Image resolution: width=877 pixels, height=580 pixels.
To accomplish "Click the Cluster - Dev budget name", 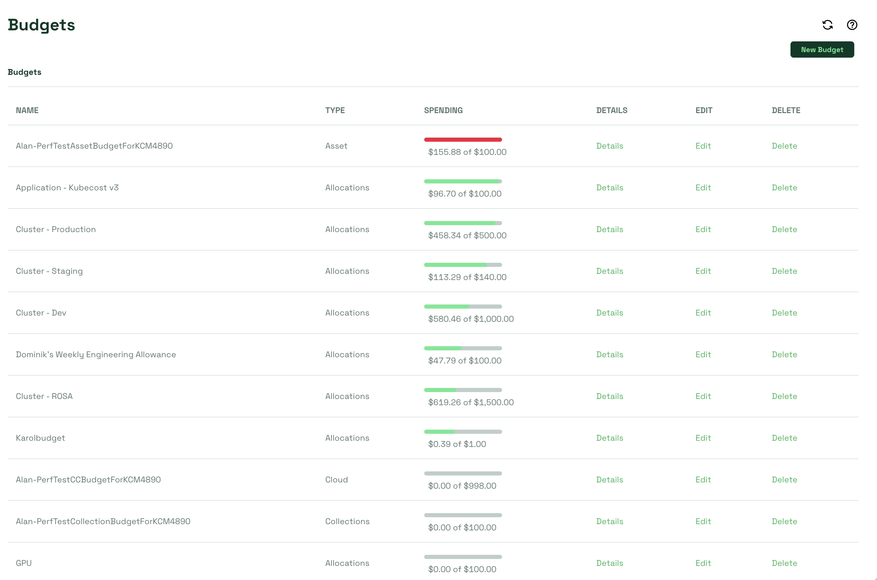I will 41,313.
